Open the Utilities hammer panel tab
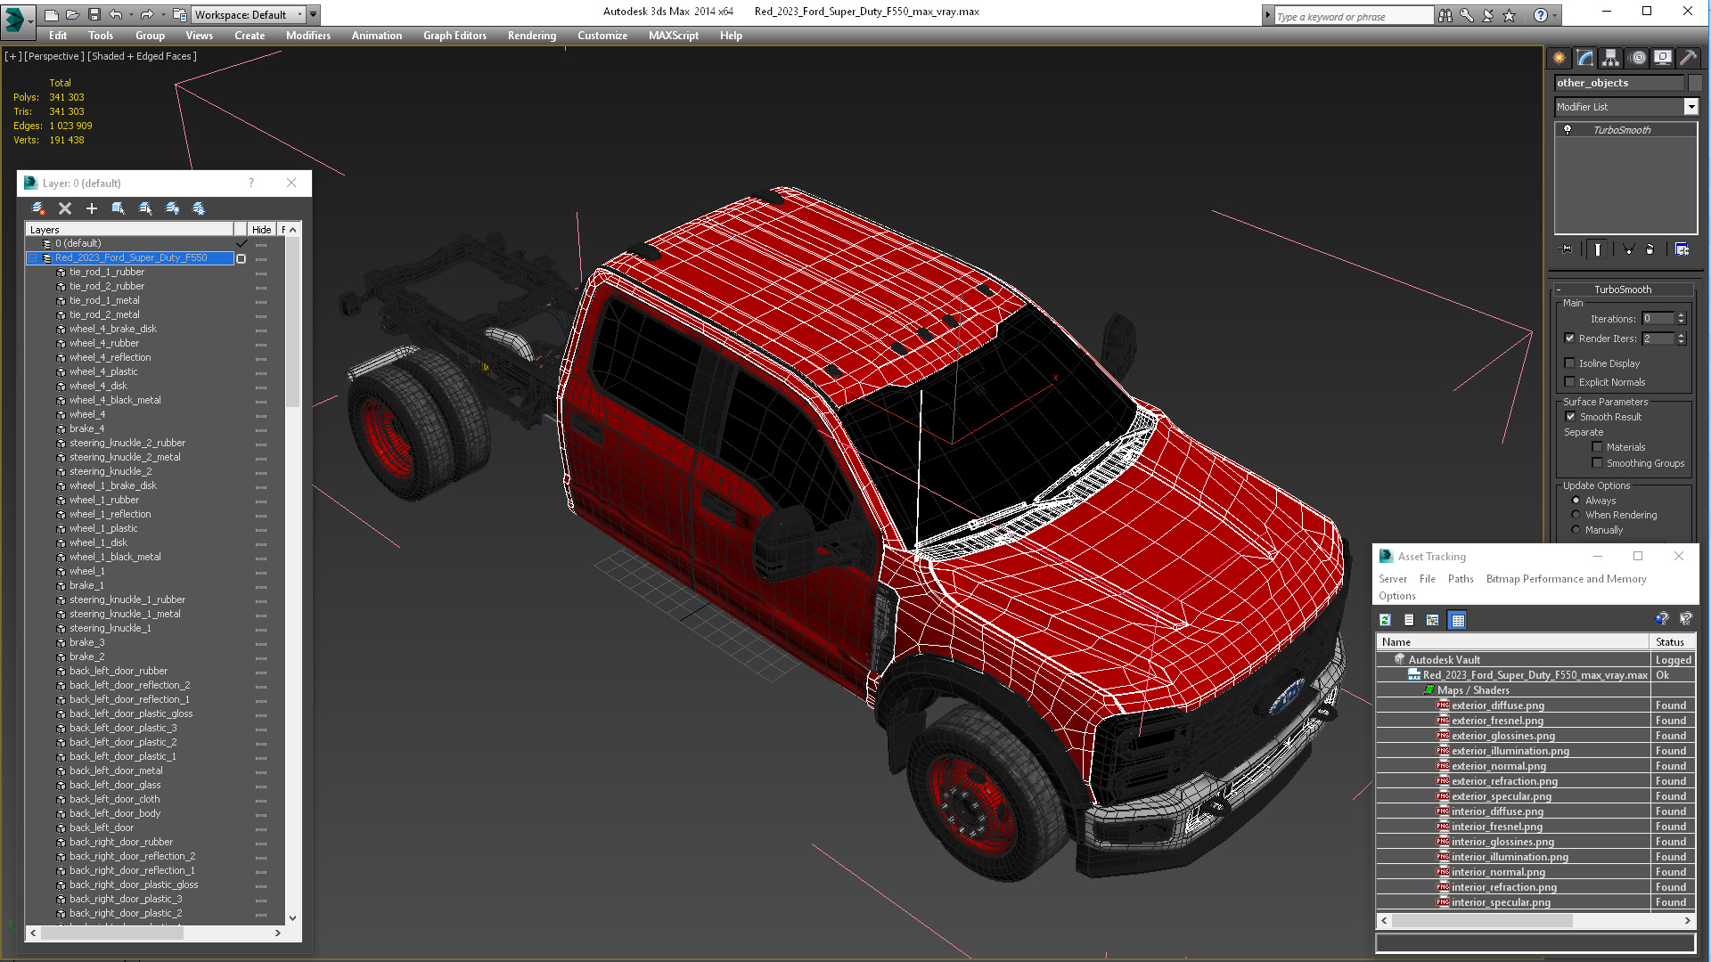This screenshot has width=1711, height=962. tap(1689, 58)
